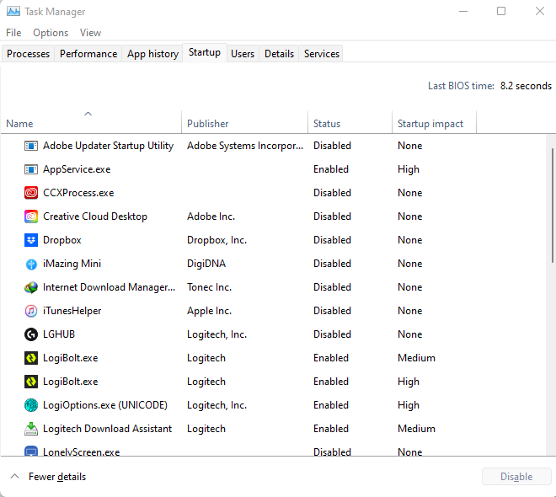
Task: Click the Disabled status of LGHUB
Action: 332,334
